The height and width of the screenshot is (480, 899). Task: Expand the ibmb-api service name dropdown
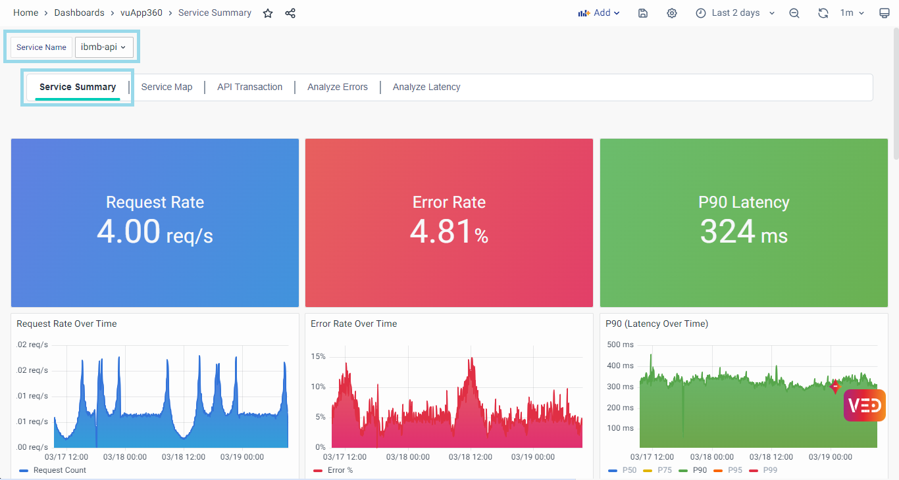coord(104,47)
